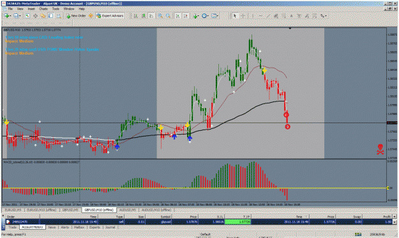The width and height of the screenshot is (399, 238).
Task: Open the Profiles toolbar icon
Action: (16, 16)
